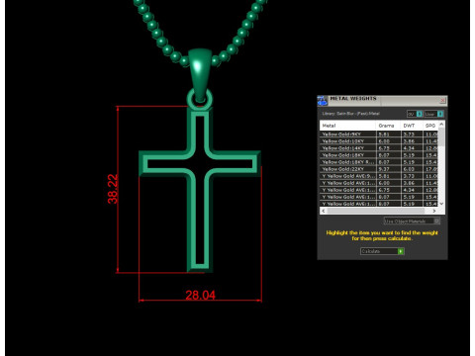Select the Yellow Gold 18KY R... row
This screenshot has height=356, width=475.
click(379, 162)
